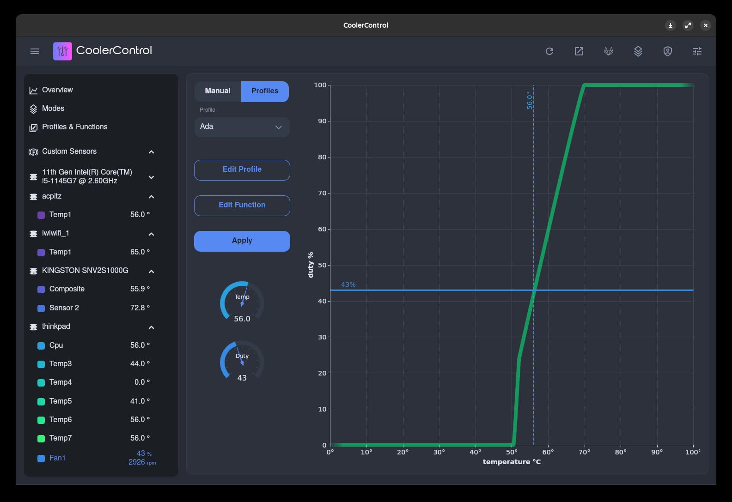This screenshot has height=502, width=732.
Task: Go to Overview in the sidebar
Action: 57,90
